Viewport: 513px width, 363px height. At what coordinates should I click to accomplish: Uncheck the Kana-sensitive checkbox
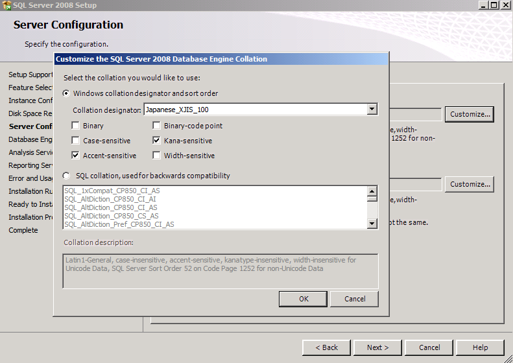pos(156,141)
